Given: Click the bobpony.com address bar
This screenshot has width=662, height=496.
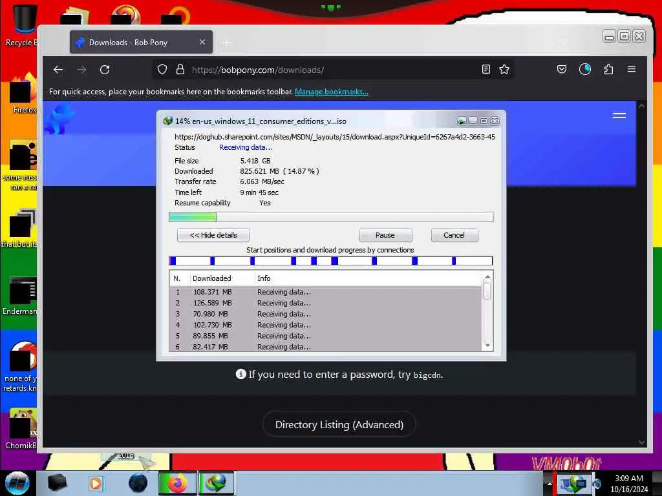Looking at the screenshot, I should coord(334,70).
